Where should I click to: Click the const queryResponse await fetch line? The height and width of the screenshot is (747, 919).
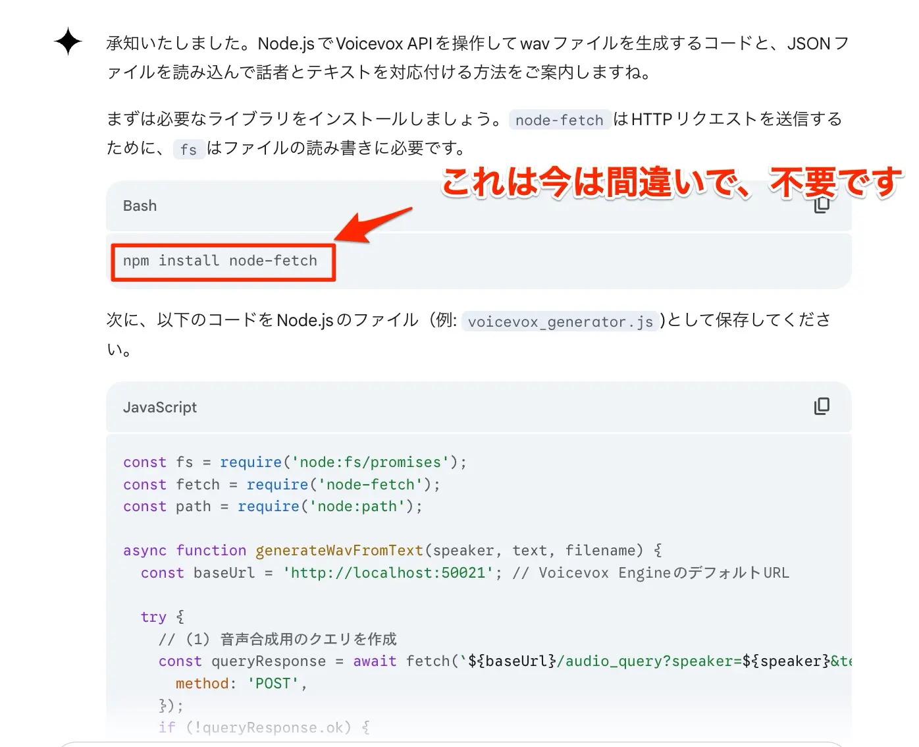(505, 661)
